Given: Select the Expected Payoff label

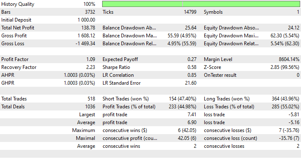Looking at the screenshot, I should point(120,59).
